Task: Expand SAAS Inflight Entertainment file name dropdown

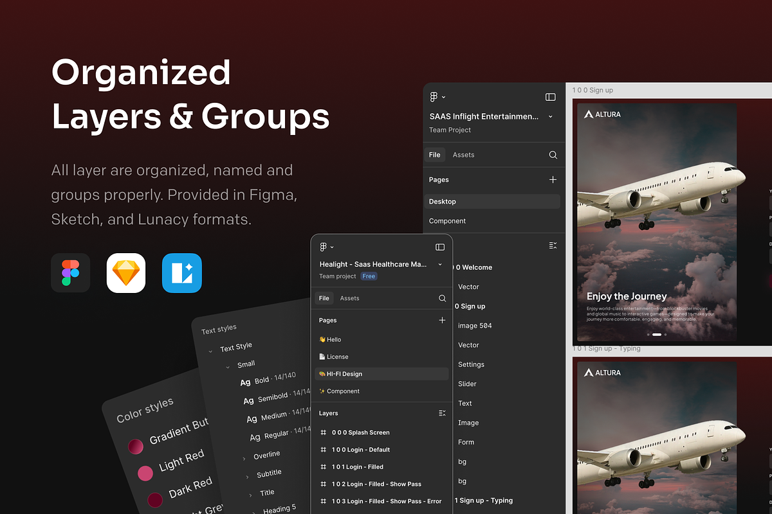Action: [550, 117]
